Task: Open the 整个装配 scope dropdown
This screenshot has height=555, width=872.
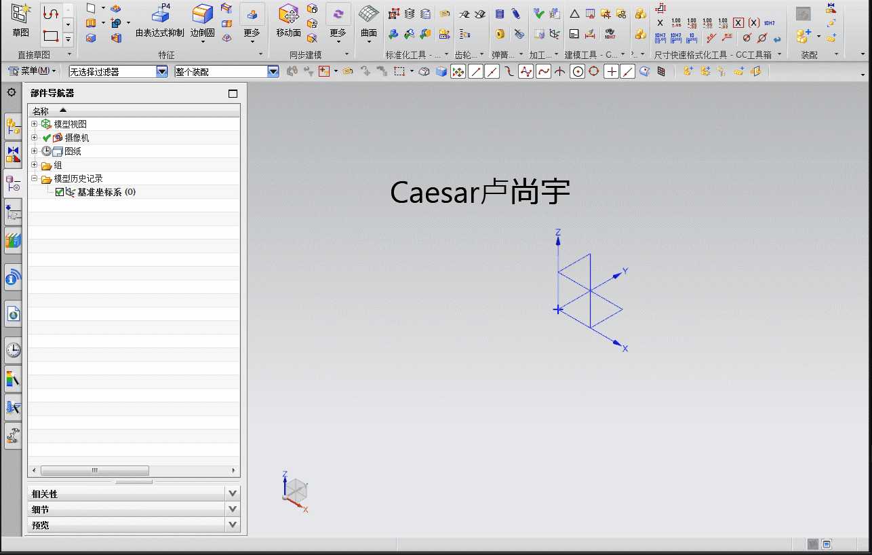Action: (273, 71)
